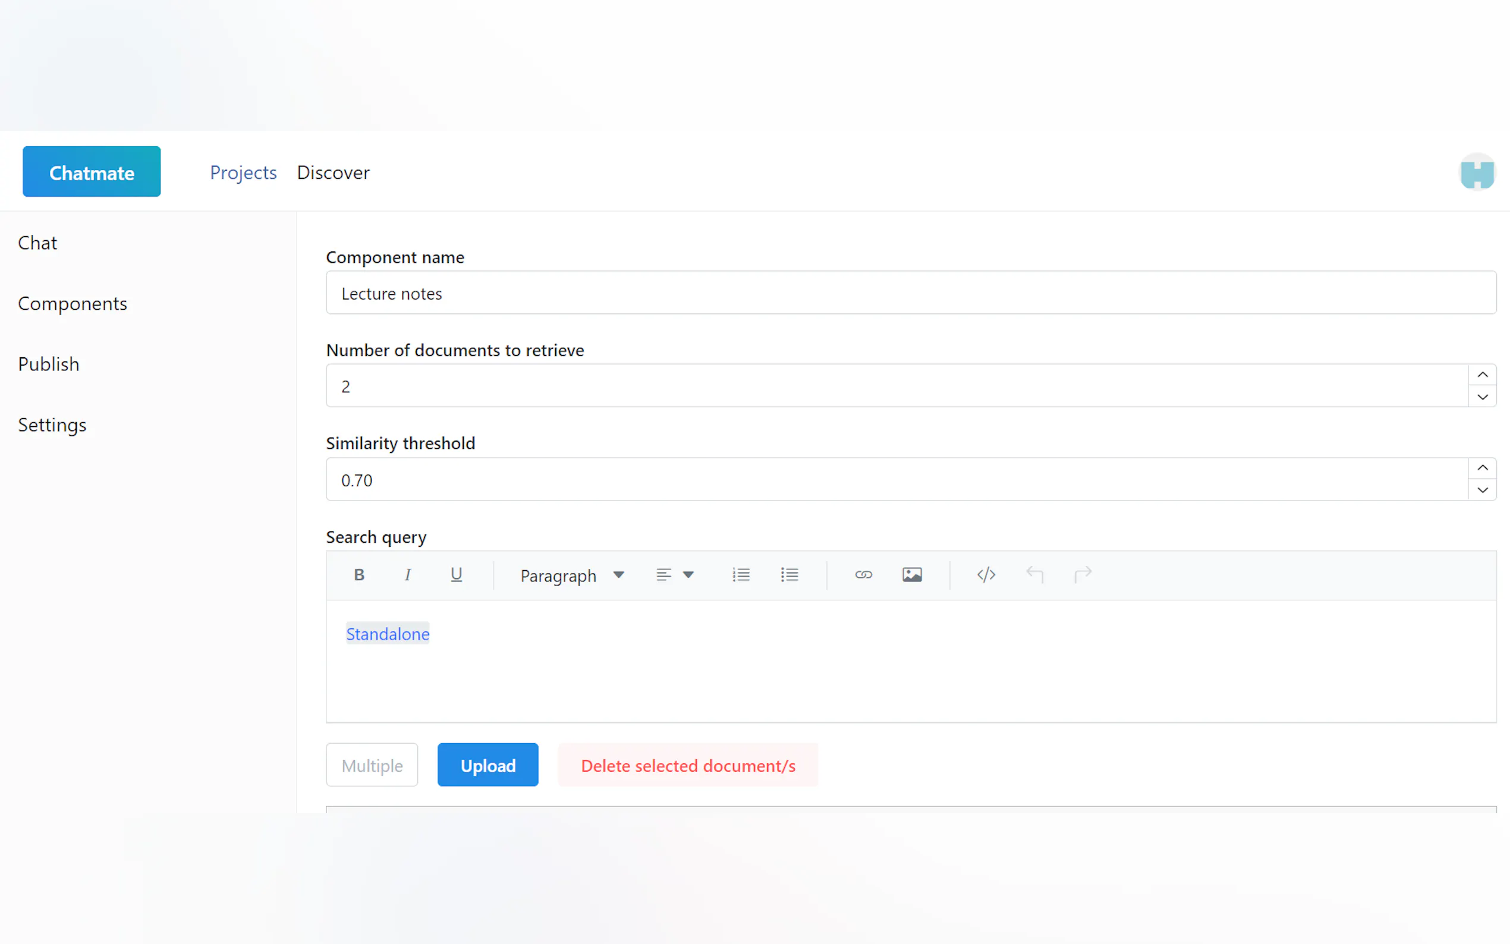Decrease the similarity threshold value
Image resolution: width=1510 pixels, height=944 pixels.
click(x=1483, y=491)
